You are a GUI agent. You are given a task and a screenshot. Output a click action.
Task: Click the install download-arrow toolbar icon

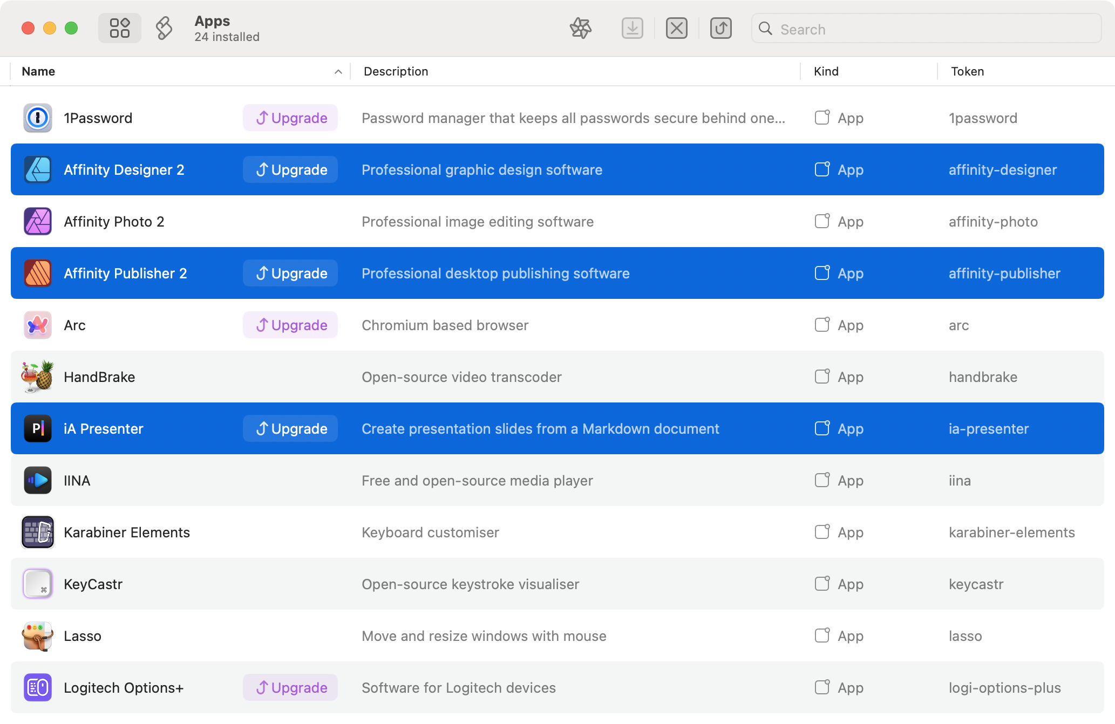point(632,28)
